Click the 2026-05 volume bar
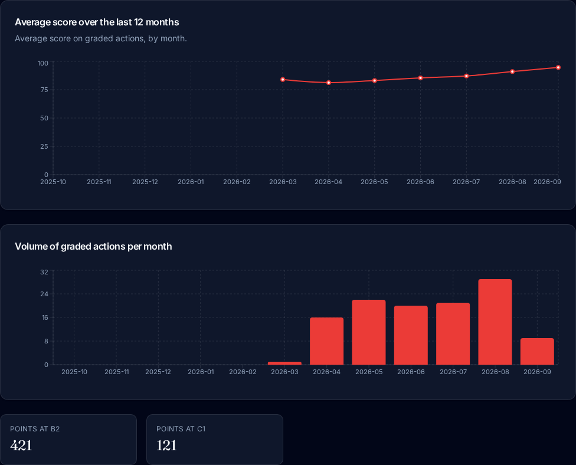This screenshot has height=465, width=576. pyautogui.click(x=369, y=332)
